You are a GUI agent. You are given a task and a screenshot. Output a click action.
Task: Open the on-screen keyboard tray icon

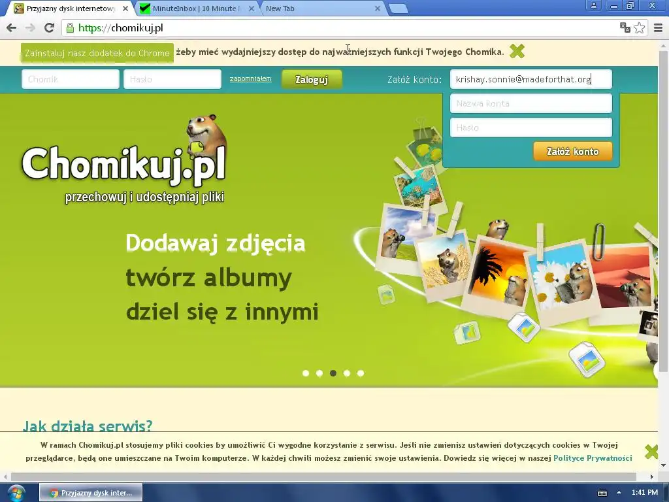602,493
